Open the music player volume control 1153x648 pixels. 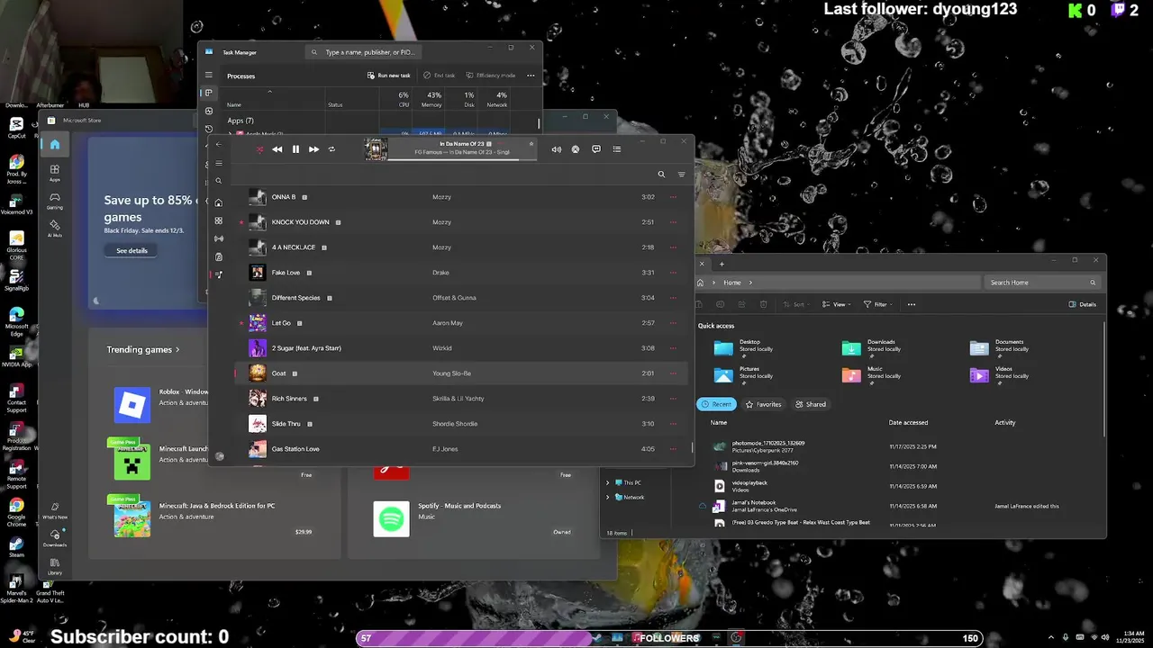pos(556,149)
